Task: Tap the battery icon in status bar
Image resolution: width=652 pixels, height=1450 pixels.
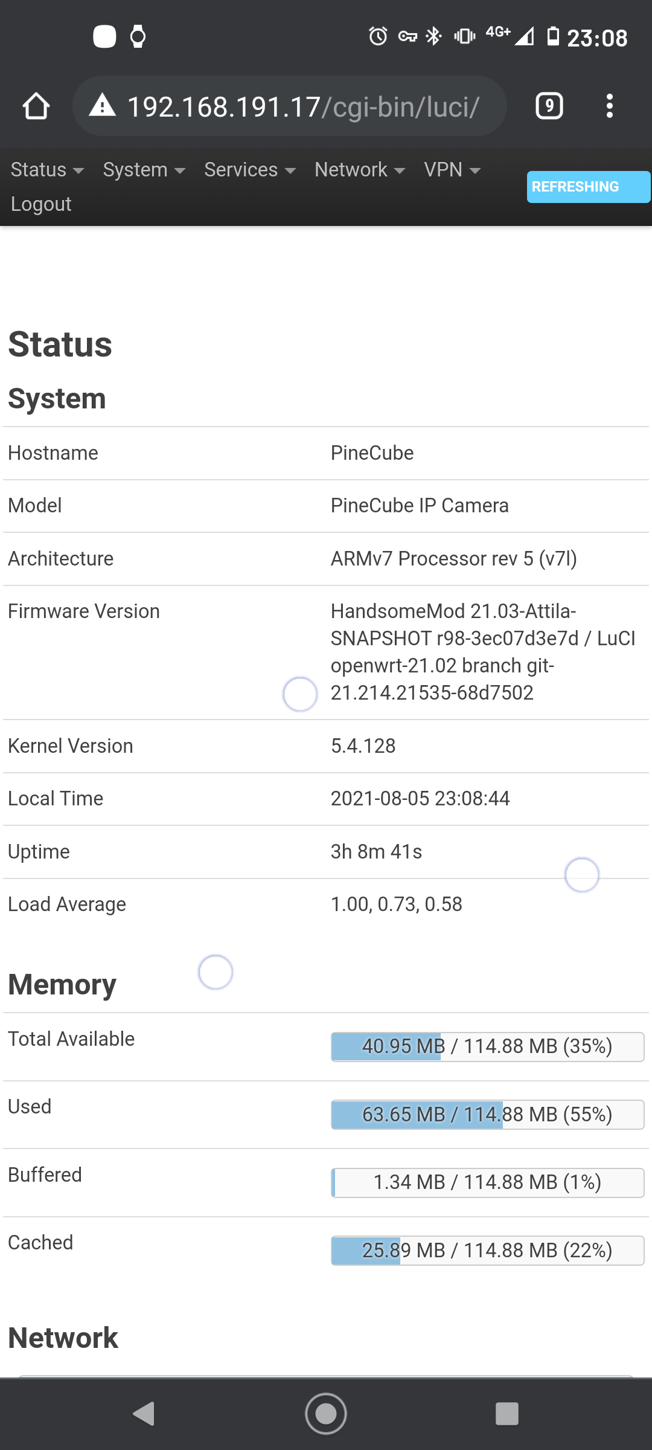Action: 552,36
